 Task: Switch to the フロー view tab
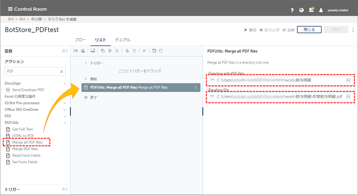[x=80, y=40]
